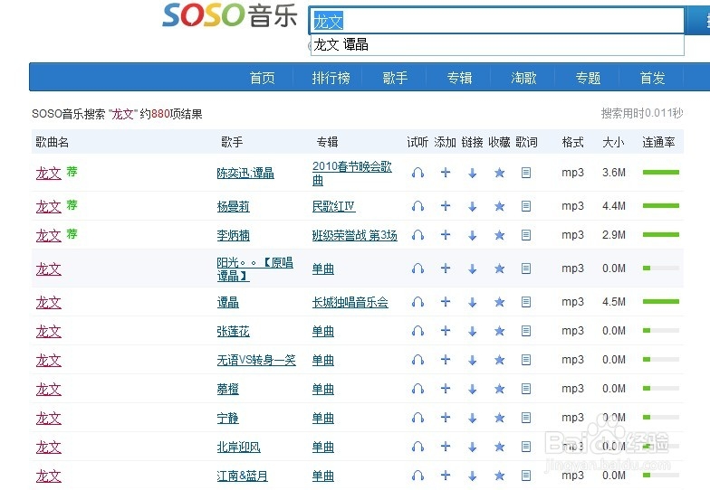Open artist link 张莲花
This screenshot has height=490, width=710.
point(234,331)
